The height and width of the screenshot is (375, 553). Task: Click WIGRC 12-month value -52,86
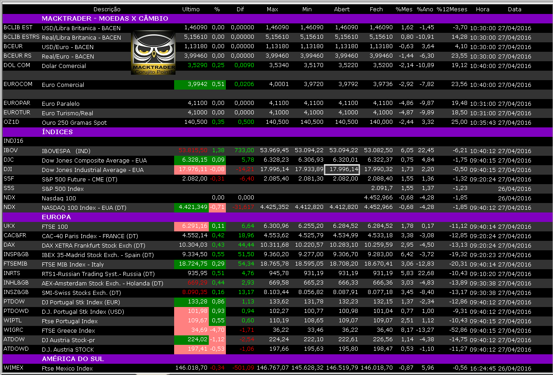pos(458,330)
